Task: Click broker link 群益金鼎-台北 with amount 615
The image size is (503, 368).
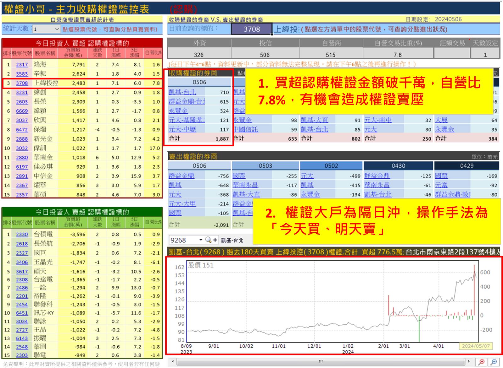Action: coord(187,101)
